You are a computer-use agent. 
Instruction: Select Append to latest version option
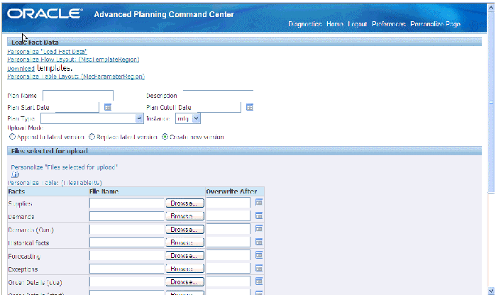tap(12, 137)
